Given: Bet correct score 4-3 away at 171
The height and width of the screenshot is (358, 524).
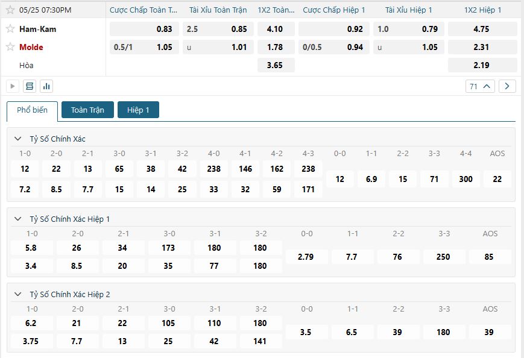Looking at the screenshot, I should pos(308,189).
